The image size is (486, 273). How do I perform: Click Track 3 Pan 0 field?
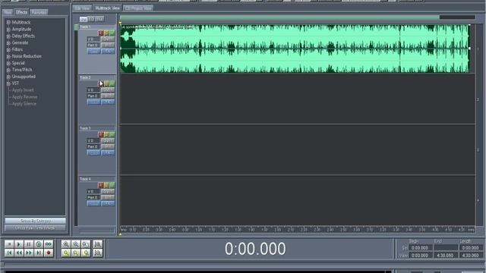93,146
